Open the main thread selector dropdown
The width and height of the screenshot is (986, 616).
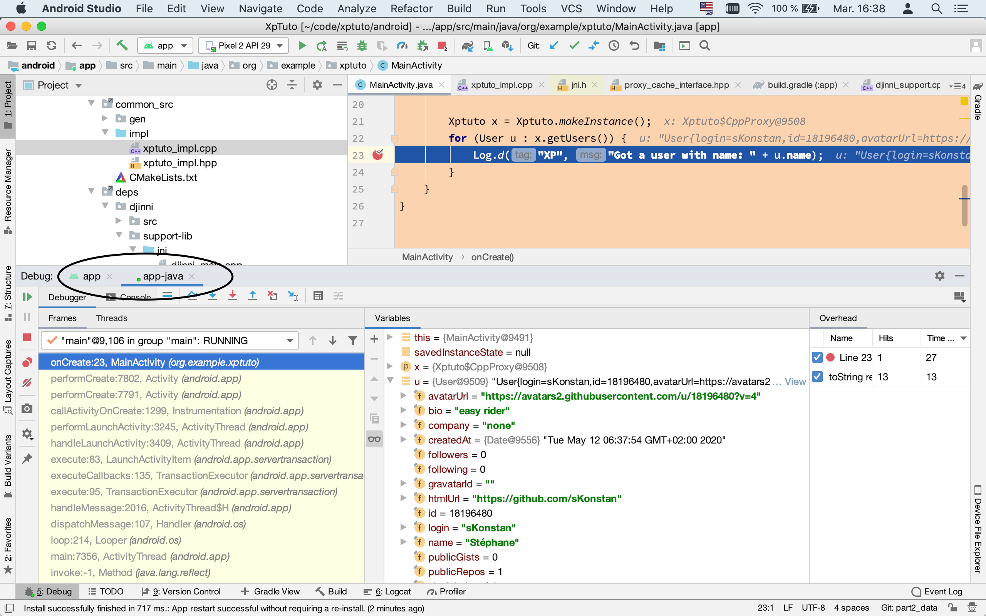pos(290,341)
